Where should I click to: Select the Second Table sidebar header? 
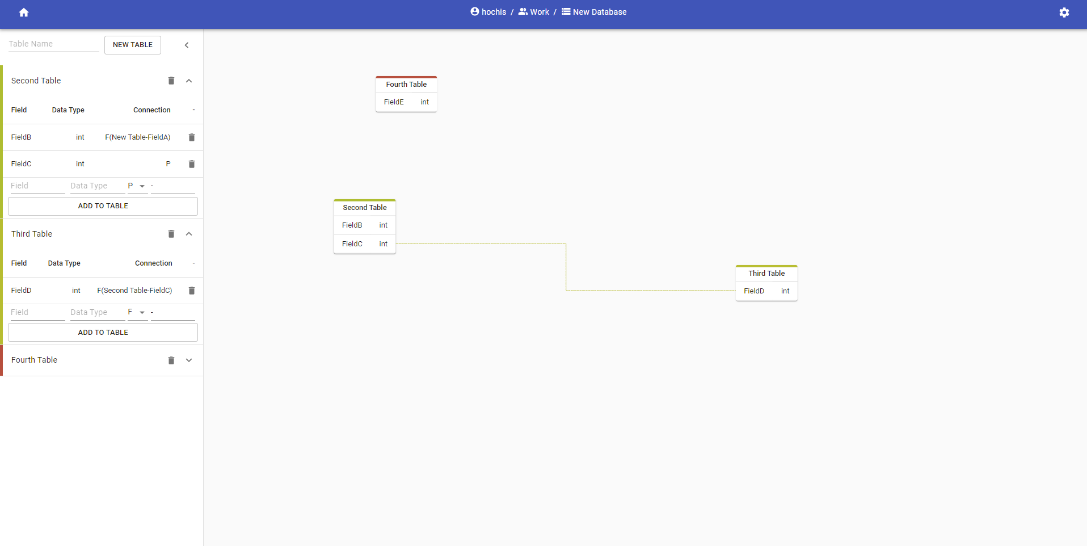tap(103, 81)
